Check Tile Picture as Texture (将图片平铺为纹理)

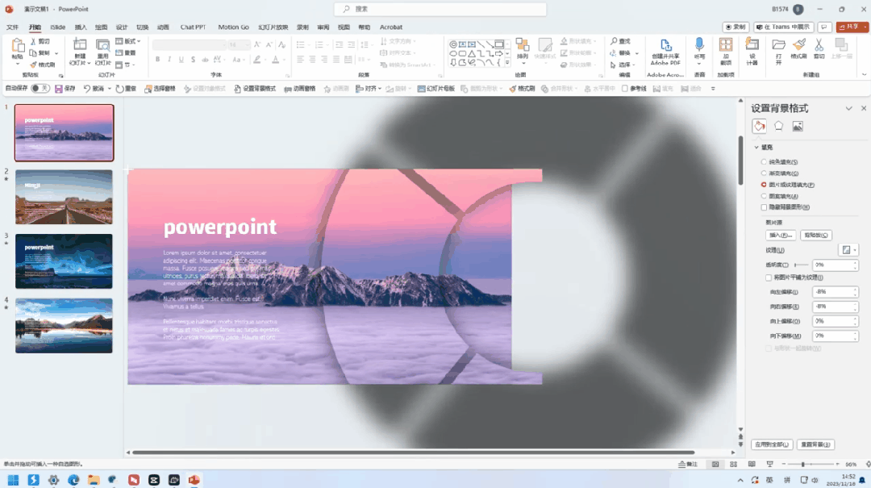coord(769,277)
